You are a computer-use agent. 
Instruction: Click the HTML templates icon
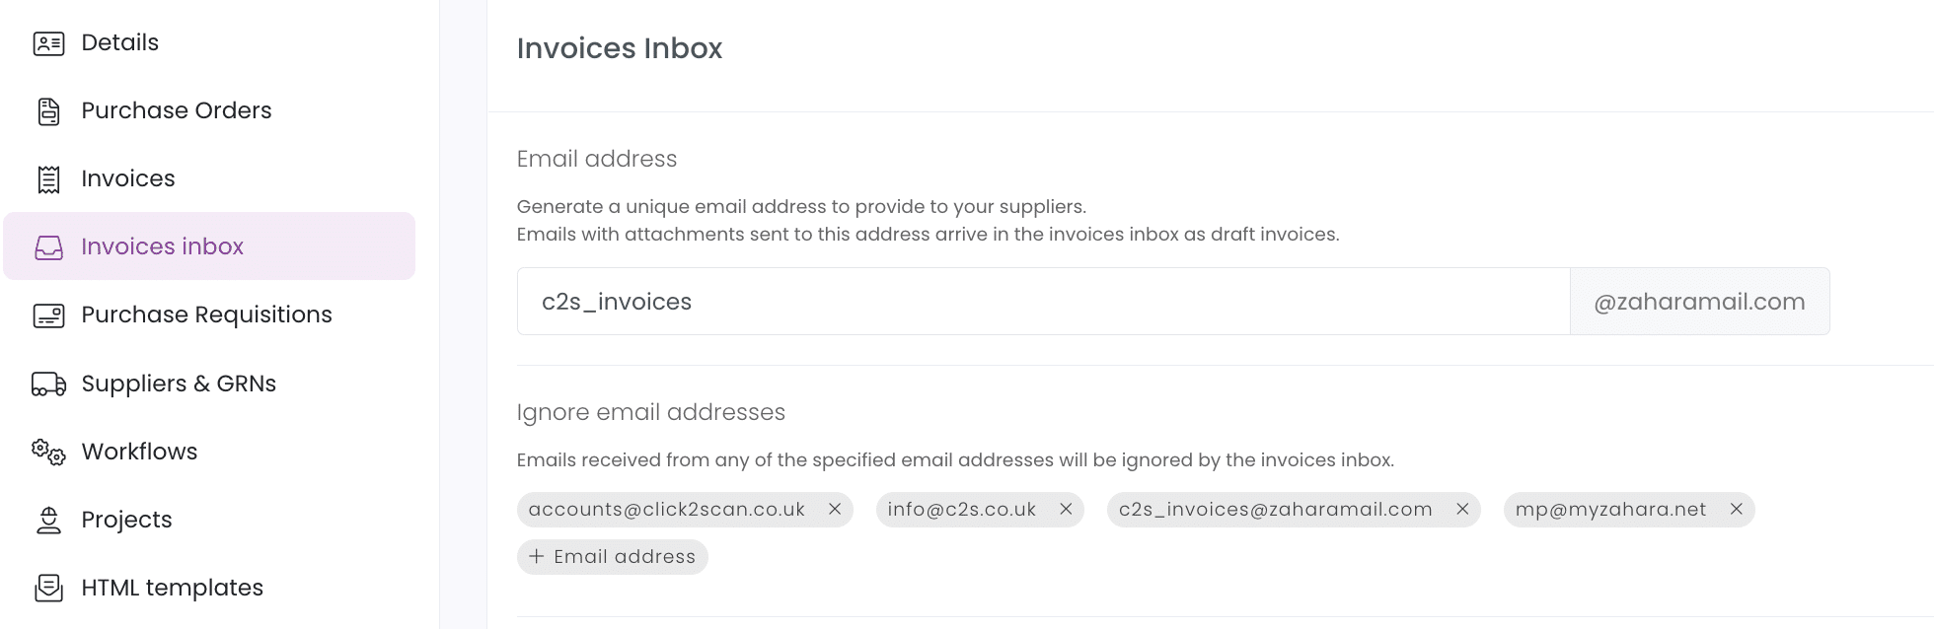pos(48,589)
